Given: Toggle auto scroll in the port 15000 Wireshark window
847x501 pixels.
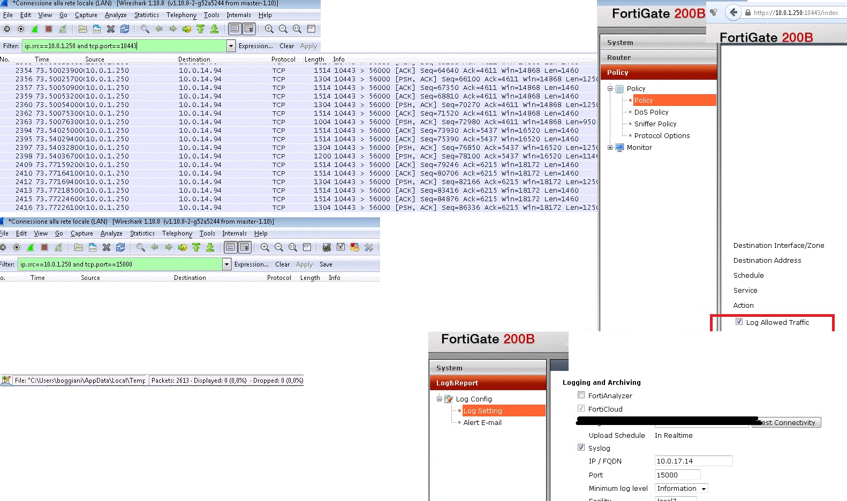Looking at the screenshot, I should pyautogui.click(x=244, y=247).
